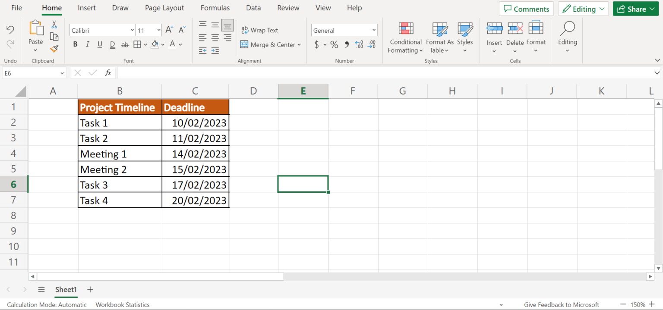Click the Increase Decimal icon

point(359,44)
